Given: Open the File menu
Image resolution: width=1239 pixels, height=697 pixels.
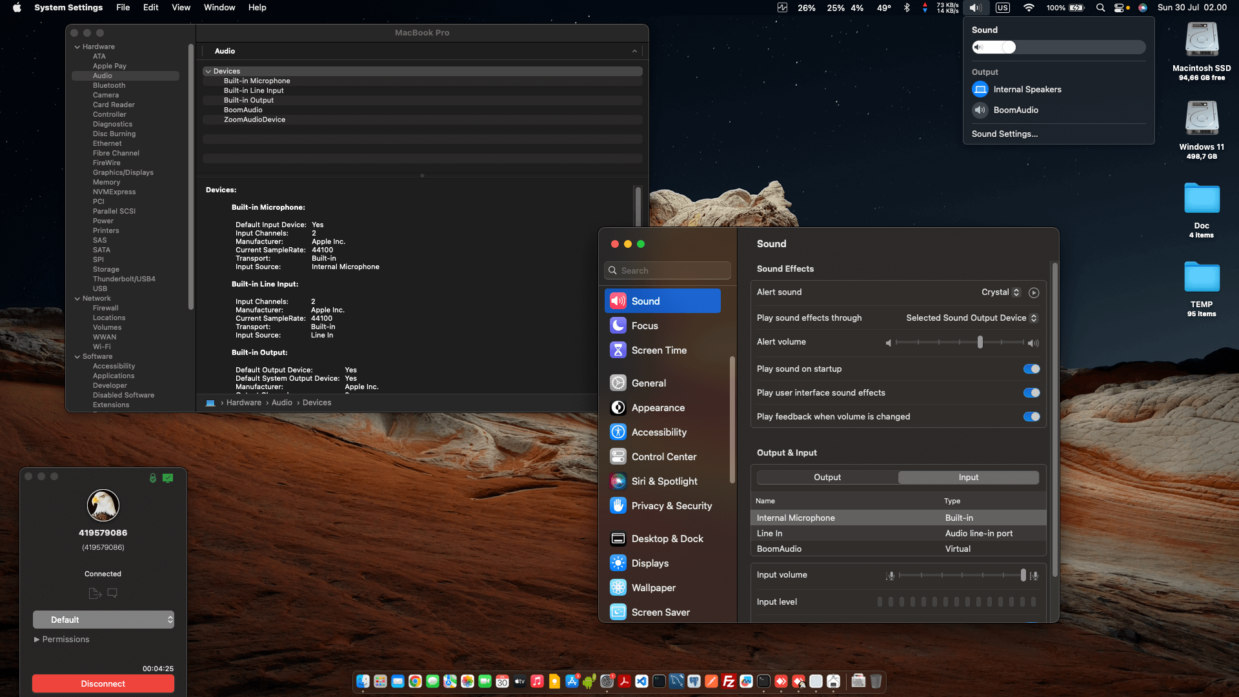Looking at the screenshot, I should (123, 8).
